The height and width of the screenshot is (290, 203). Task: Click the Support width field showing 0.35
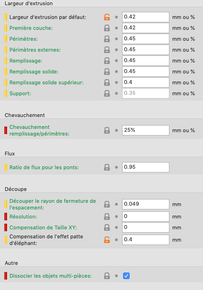coord(146,93)
